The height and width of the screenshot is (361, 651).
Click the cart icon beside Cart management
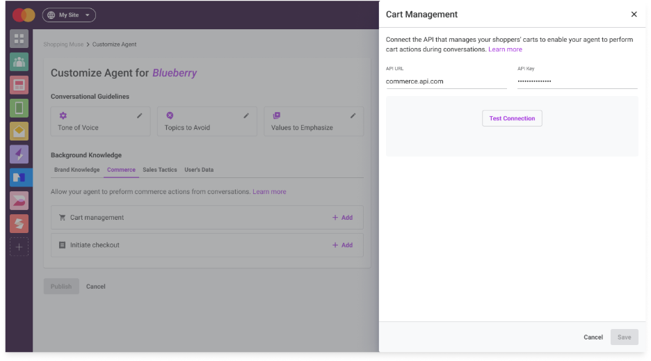(63, 217)
